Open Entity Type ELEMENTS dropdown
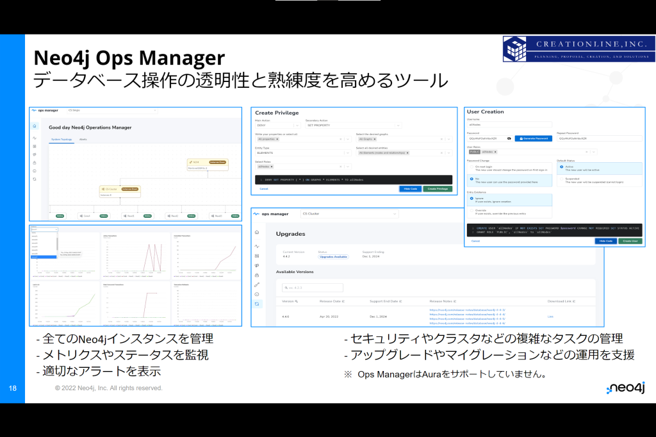 click(x=303, y=153)
